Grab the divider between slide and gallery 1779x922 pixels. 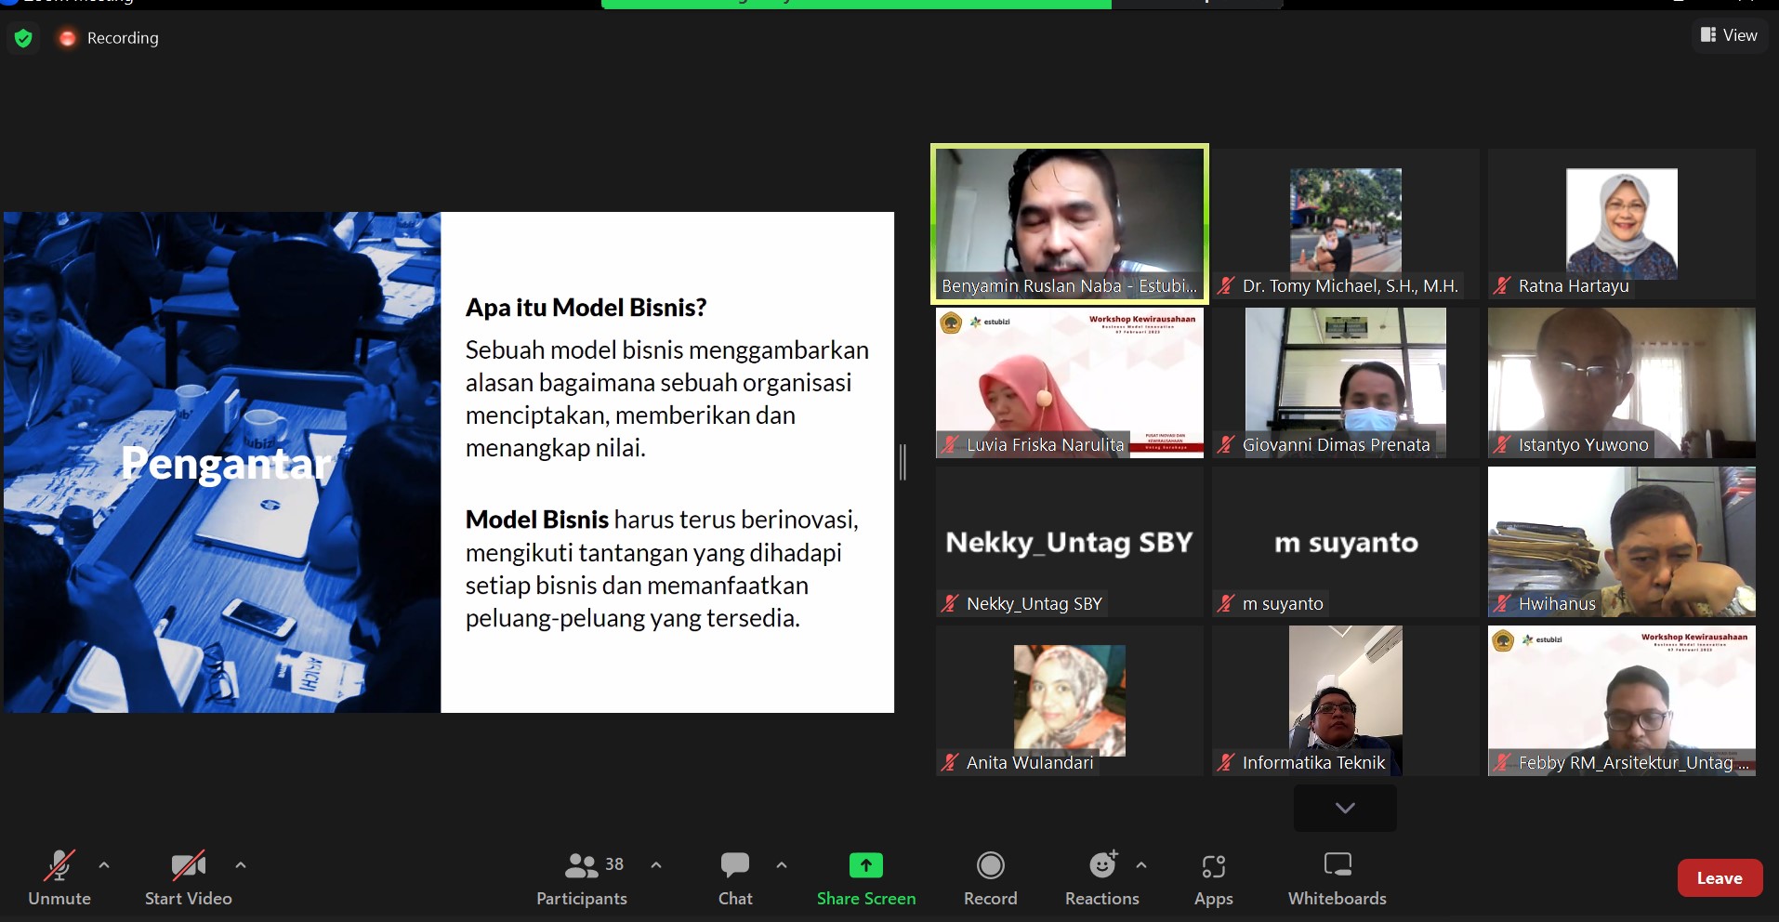[x=903, y=462]
